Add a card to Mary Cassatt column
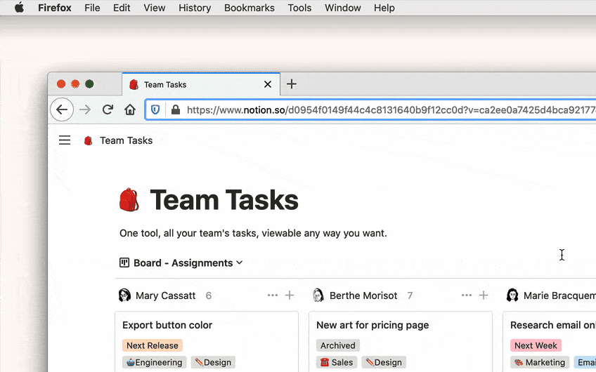This screenshot has width=596, height=372. [290, 295]
